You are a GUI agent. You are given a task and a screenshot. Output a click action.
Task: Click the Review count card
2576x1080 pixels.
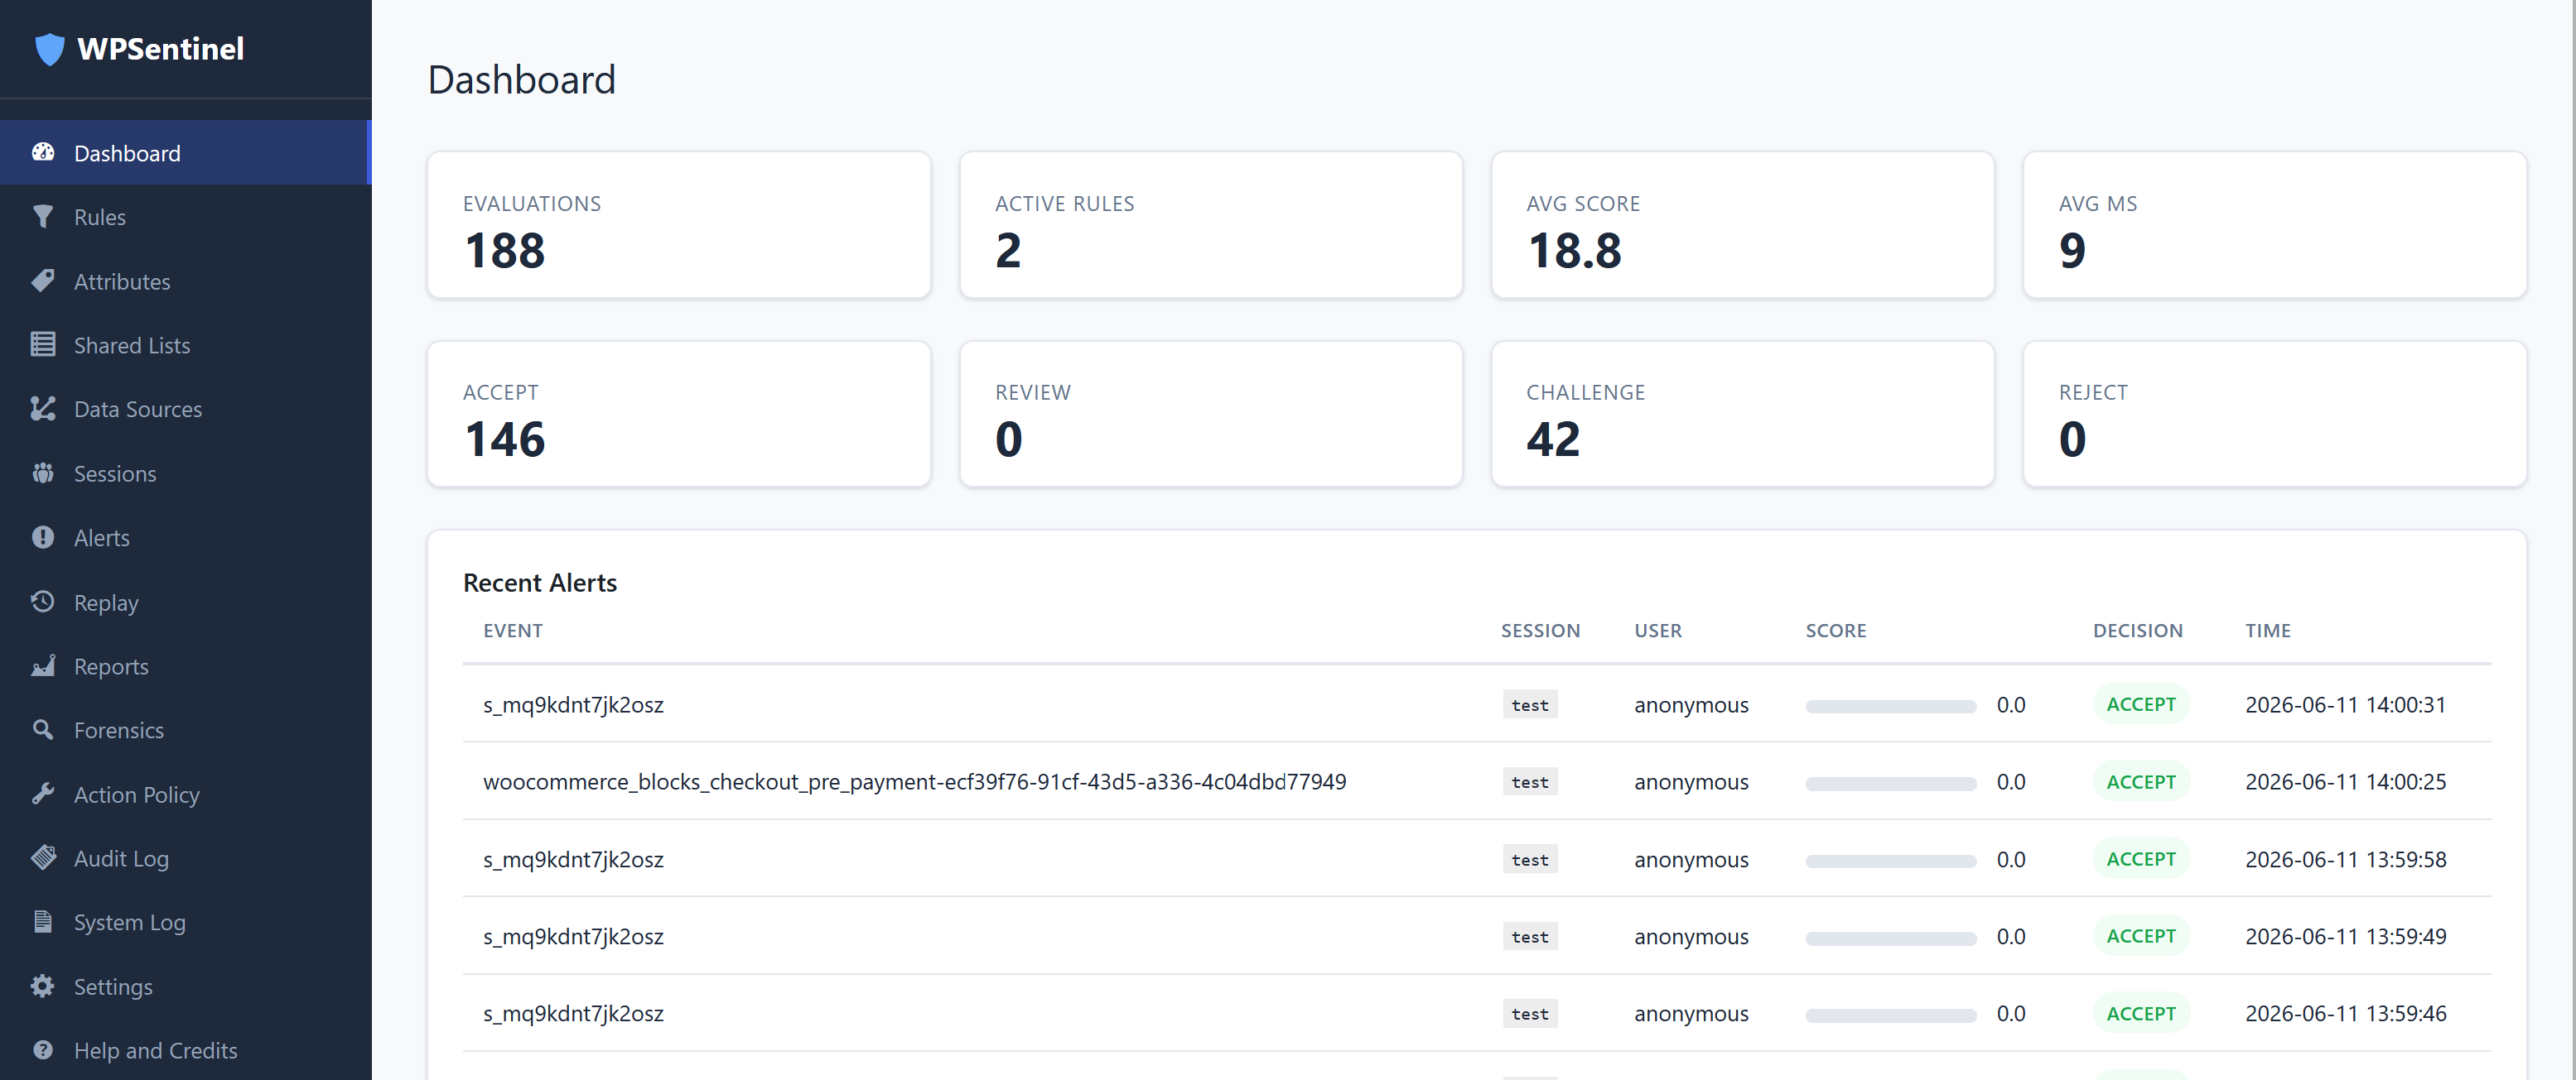click(x=1211, y=414)
